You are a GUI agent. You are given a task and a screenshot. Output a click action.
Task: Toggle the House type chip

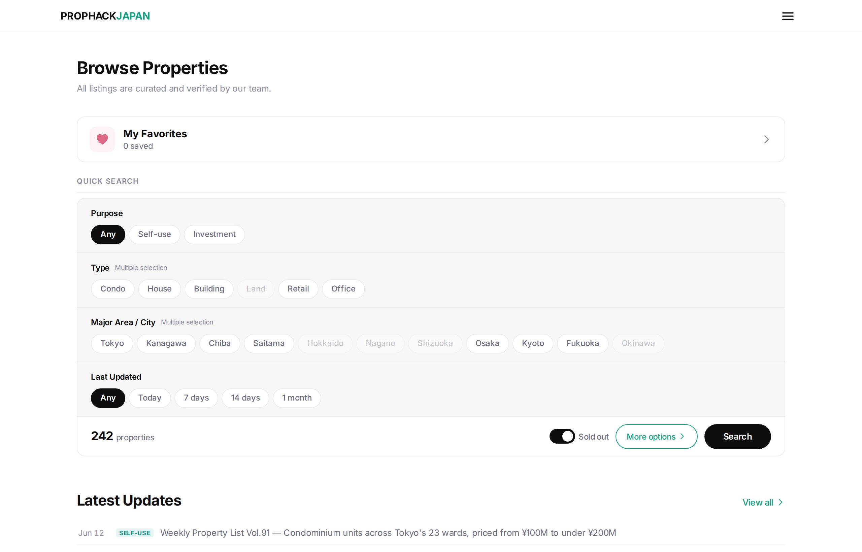(160, 289)
